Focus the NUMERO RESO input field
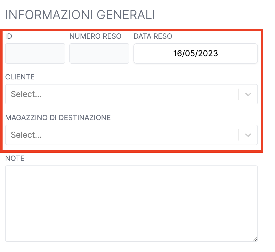 [x=99, y=53]
